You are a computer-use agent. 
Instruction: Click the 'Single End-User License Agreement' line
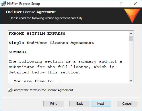[x=51, y=43]
